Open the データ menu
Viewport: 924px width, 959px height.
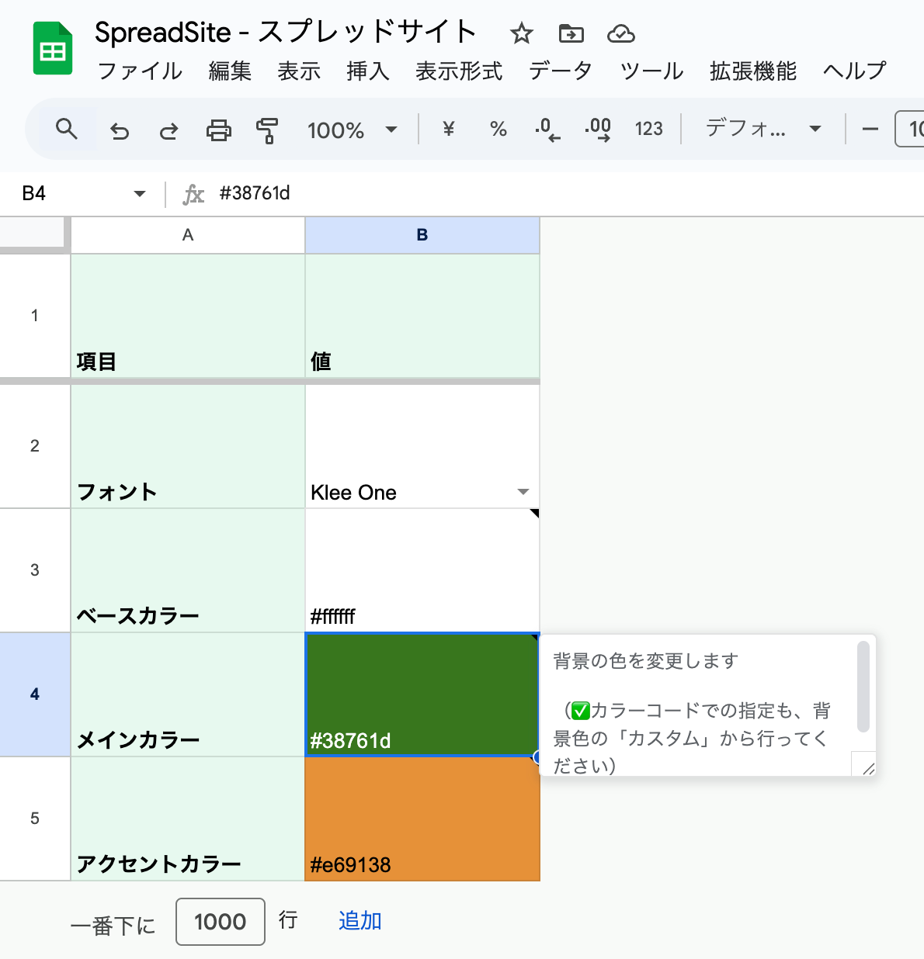[561, 71]
